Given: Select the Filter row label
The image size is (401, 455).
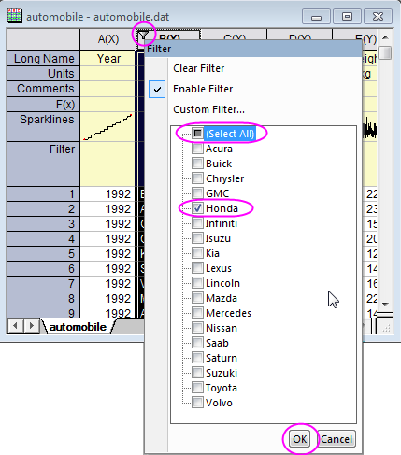Looking at the screenshot, I should pos(43,164).
